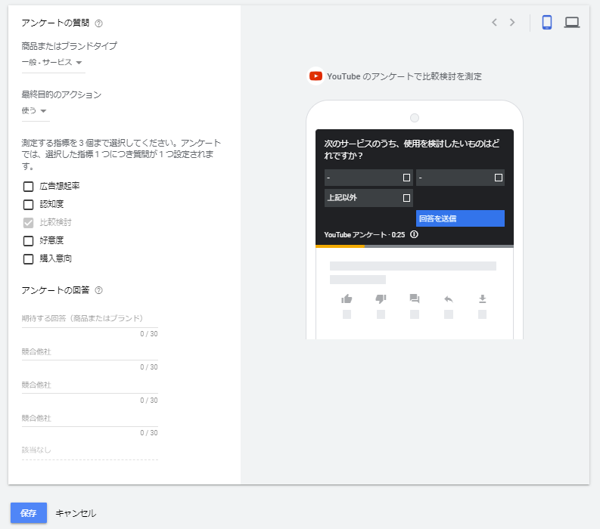Enable the 認知度 checkbox
Image resolution: width=600 pixels, height=529 pixels.
pos(28,205)
